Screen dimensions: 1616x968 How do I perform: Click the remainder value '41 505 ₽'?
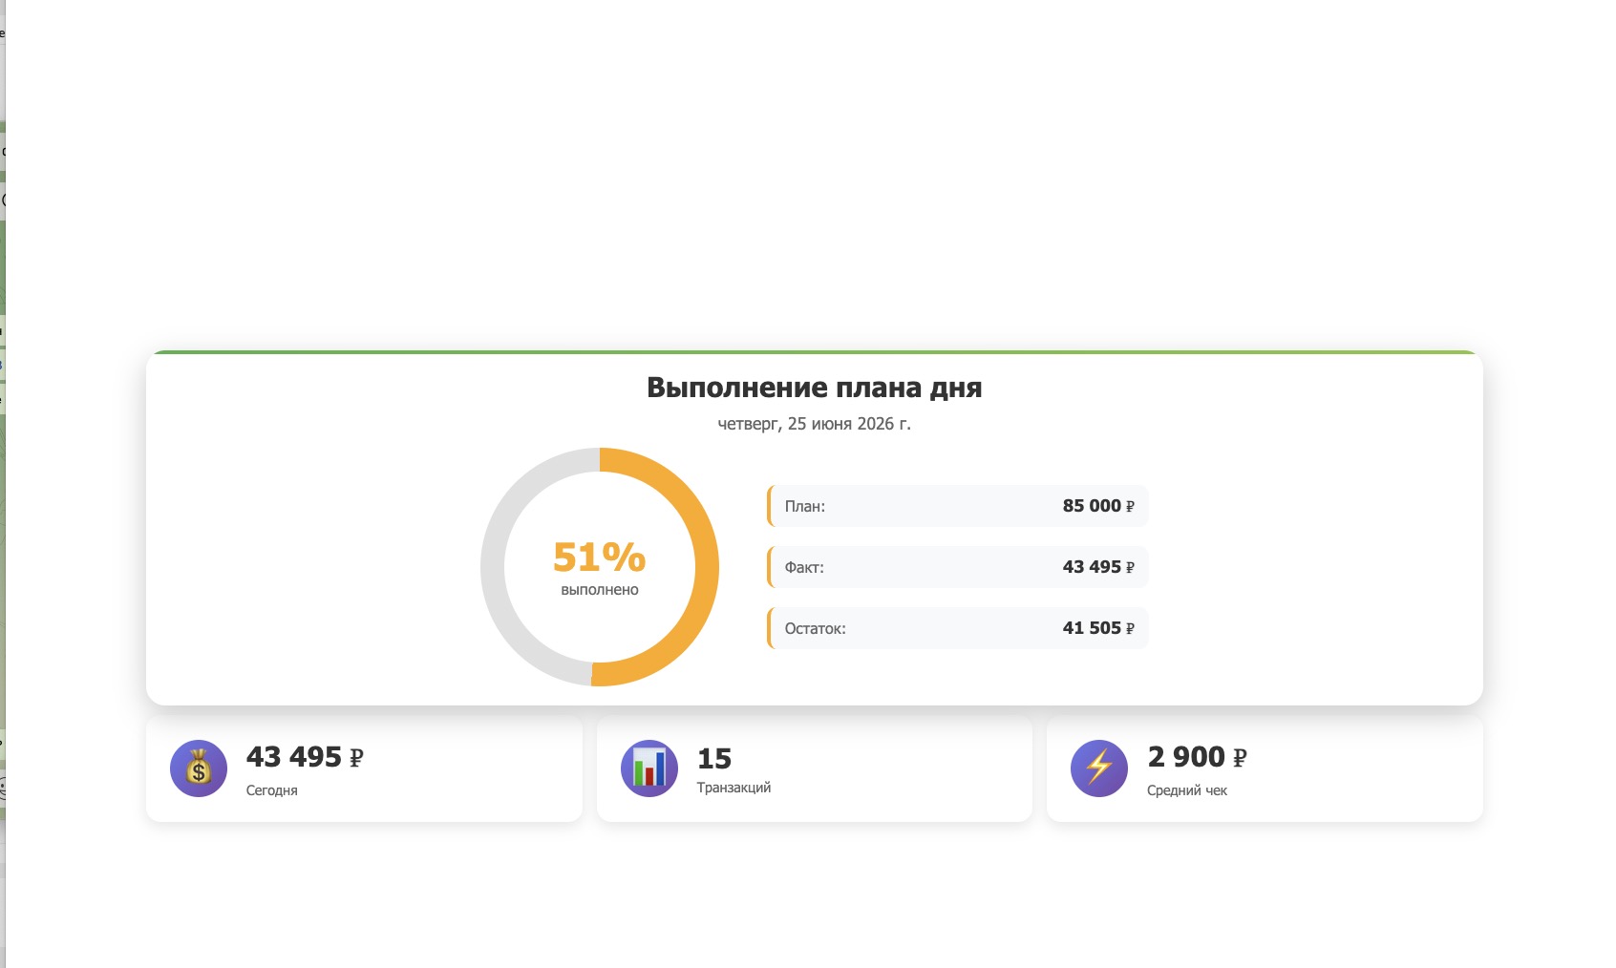coord(1098,628)
